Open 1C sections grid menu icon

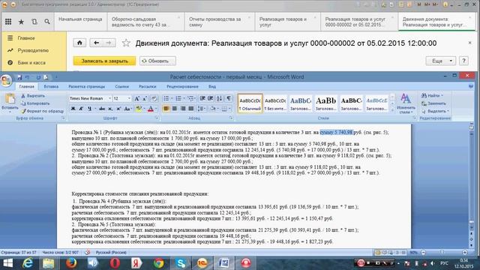pyautogui.click(x=8, y=22)
